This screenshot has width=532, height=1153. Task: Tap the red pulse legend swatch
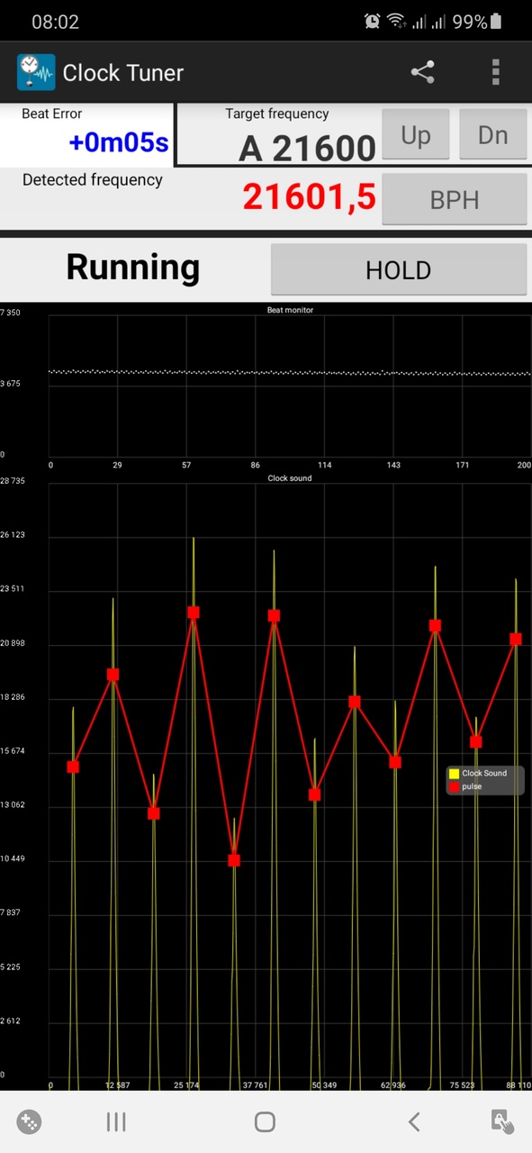coord(455,787)
